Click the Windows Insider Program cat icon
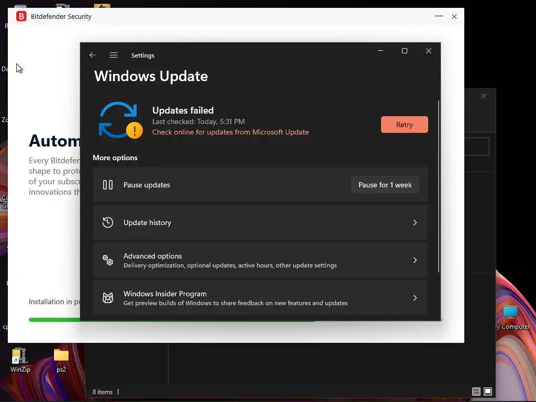Image resolution: width=536 pixels, height=402 pixels. point(108,298)
